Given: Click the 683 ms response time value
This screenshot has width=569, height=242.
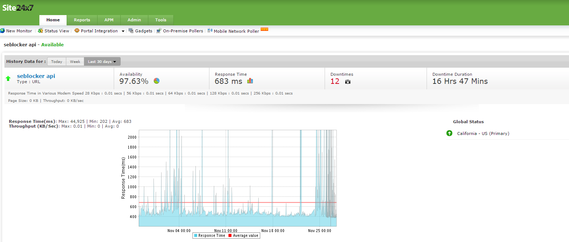Looking at the screenshot, I should pos(229,81).
